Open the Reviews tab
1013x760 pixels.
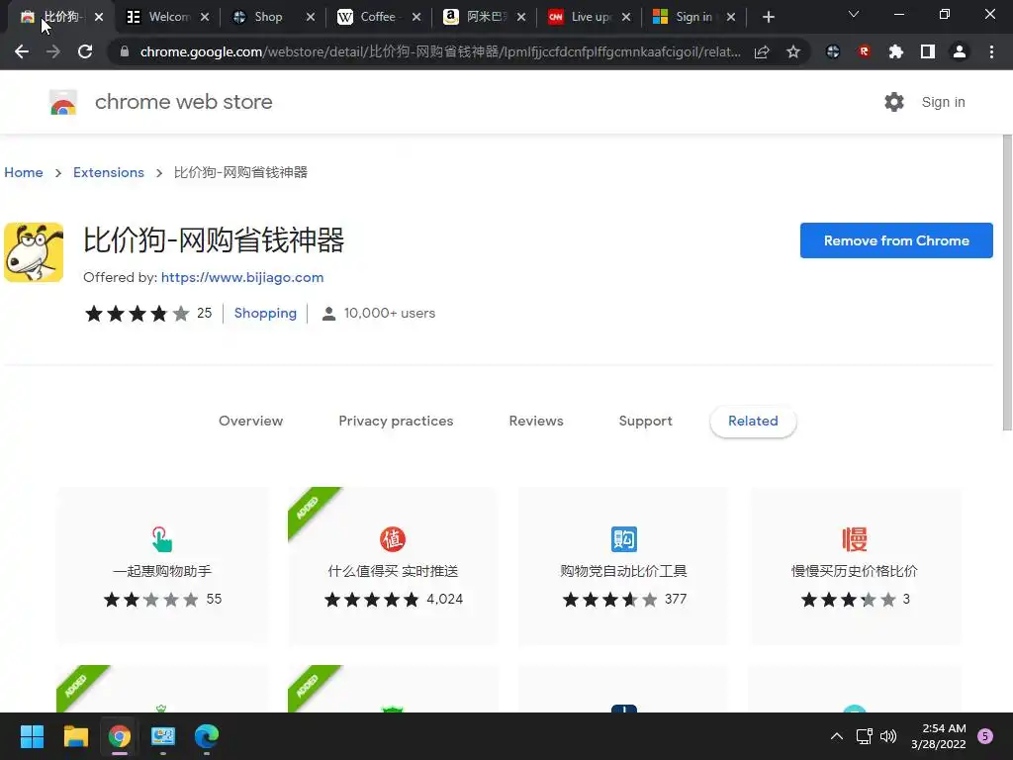coord(536,421)
